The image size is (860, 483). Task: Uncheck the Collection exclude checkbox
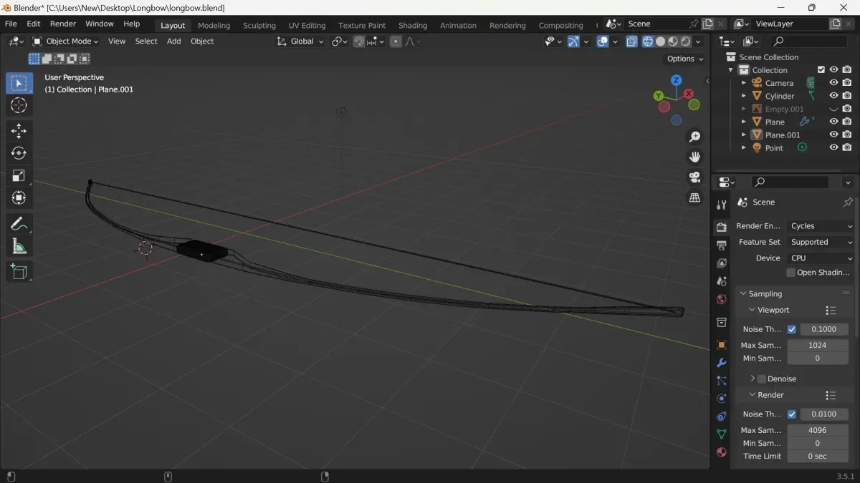tap(821, 70)
